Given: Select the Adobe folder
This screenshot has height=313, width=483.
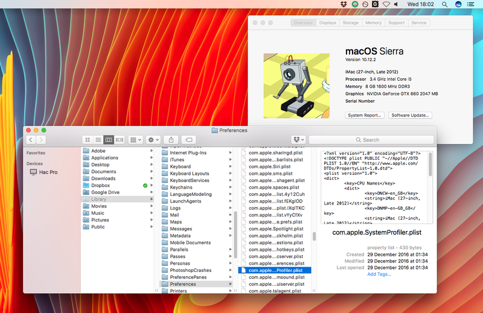Looking at the screenshot, I should (118, 151).
